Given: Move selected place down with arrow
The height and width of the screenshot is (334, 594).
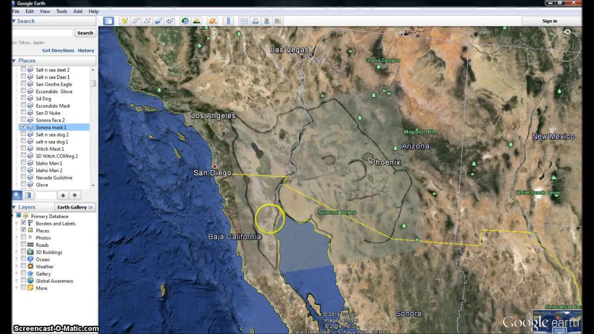Looking at the screenshot, I should [x=74, y=195].
